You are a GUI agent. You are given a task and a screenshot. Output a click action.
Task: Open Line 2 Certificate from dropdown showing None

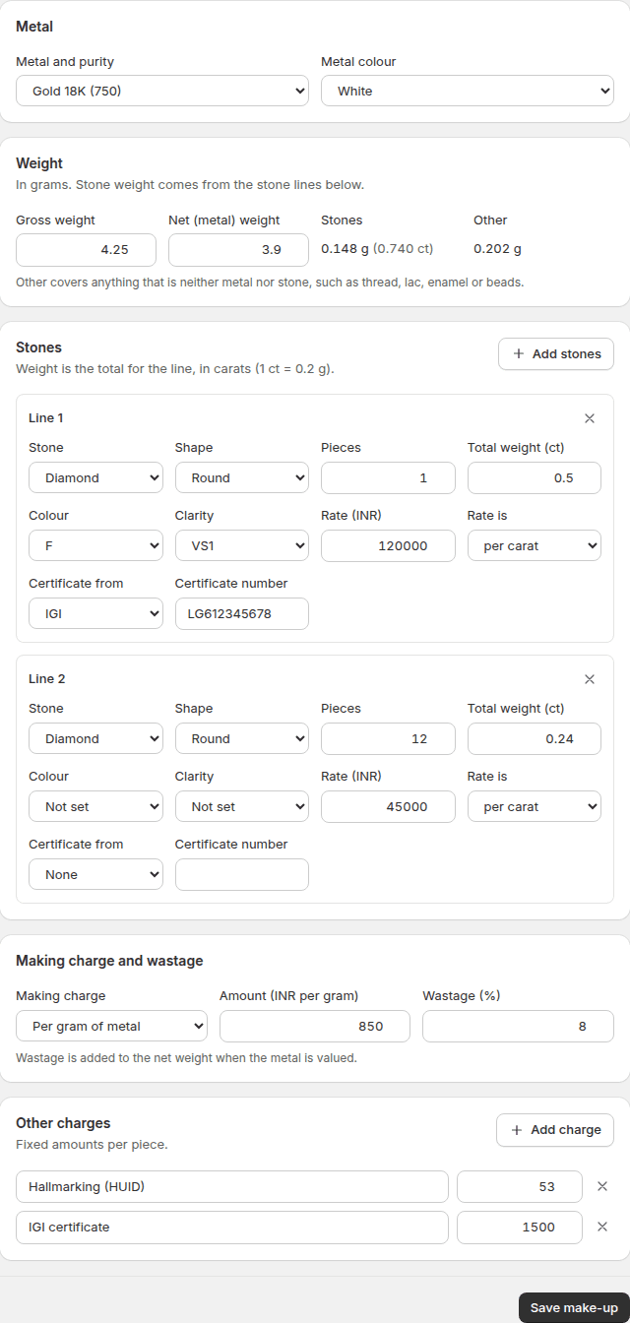point(95,874)
